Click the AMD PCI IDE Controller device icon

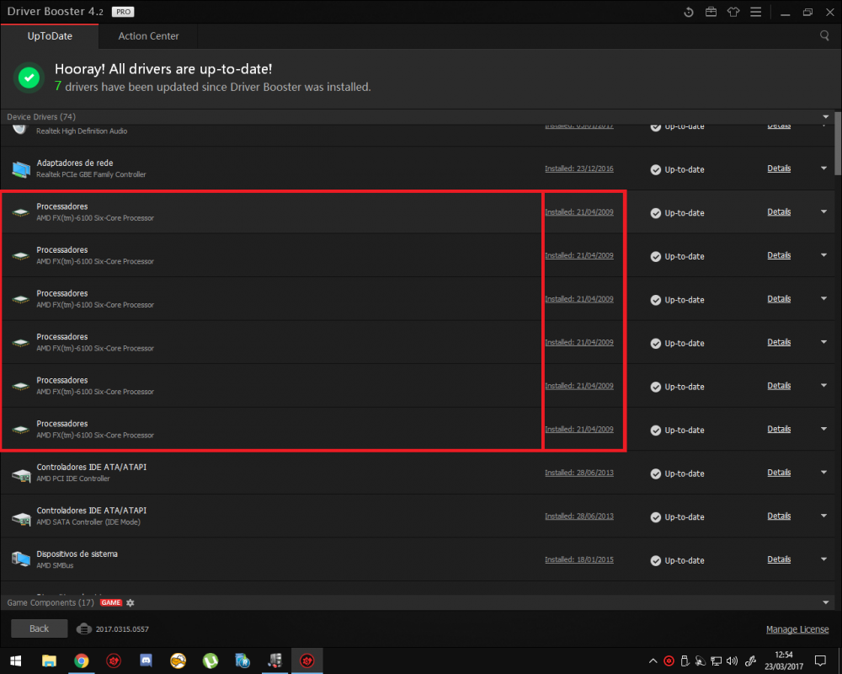coord(21,474)
